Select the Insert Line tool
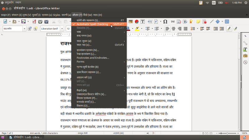This screenshot has height=140, width=249. tap(212, 21)
